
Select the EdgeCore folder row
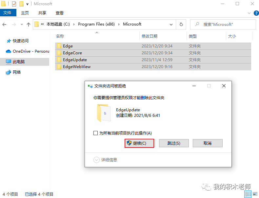[x=153, y=53]
